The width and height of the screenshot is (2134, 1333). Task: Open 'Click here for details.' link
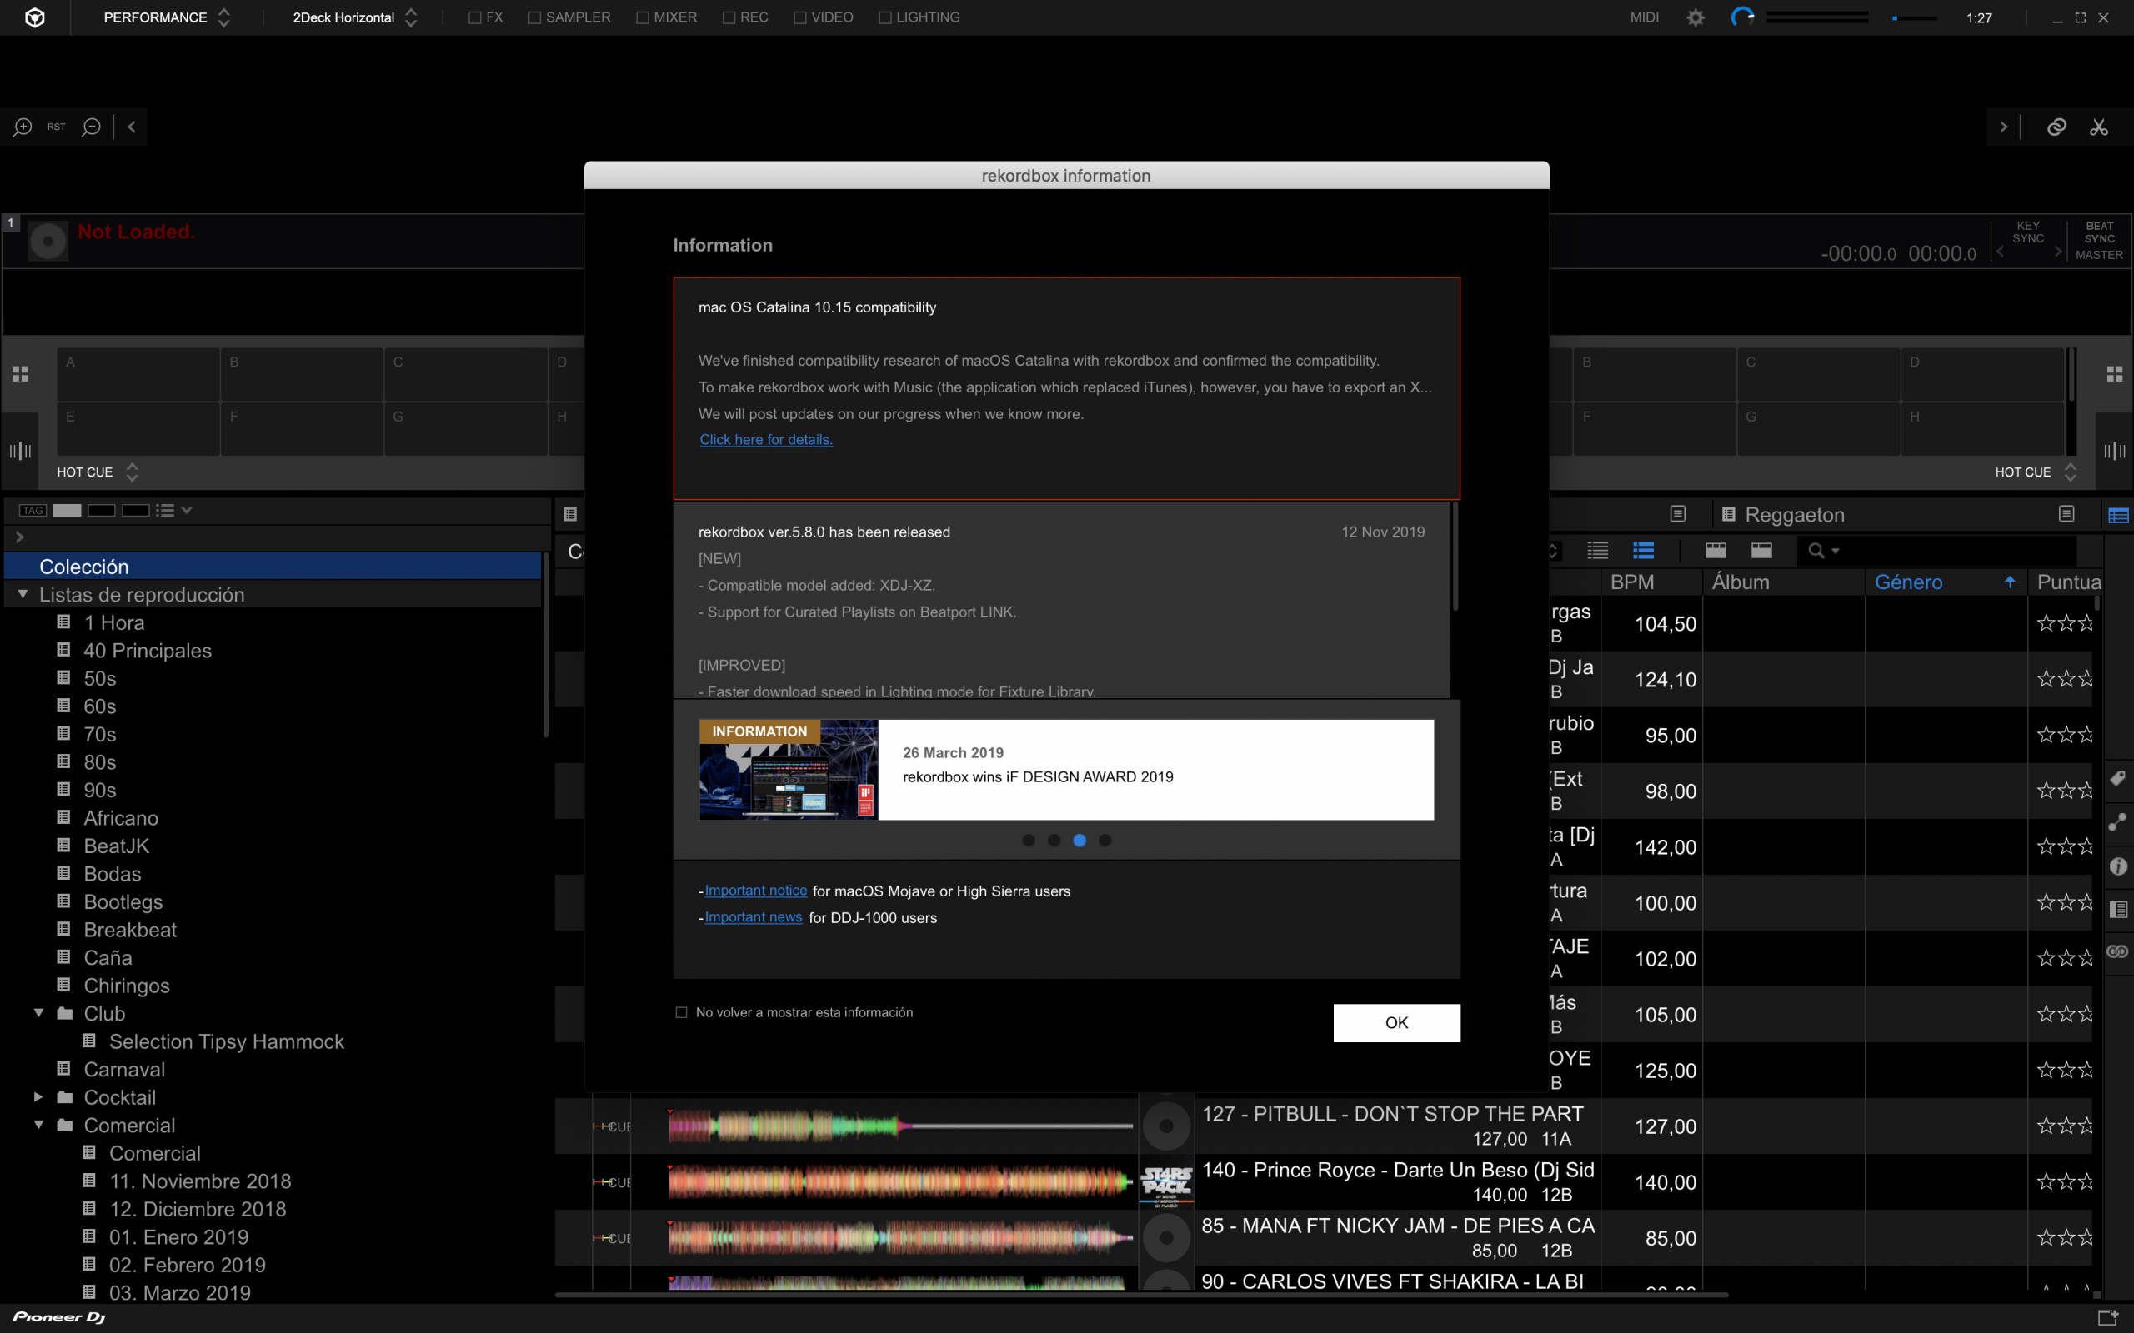pyautogui.click(x=766, y=439)
